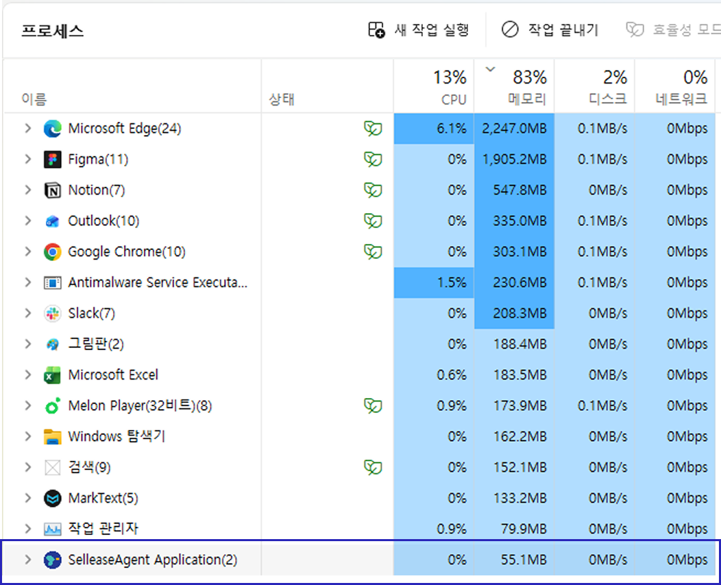Expand the Notion process group

click(27, 190)
